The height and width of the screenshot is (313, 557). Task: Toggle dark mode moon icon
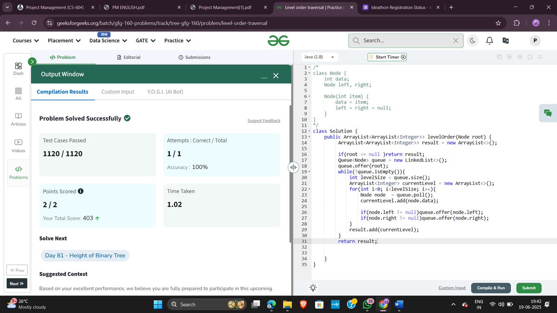tap(473, 41)
